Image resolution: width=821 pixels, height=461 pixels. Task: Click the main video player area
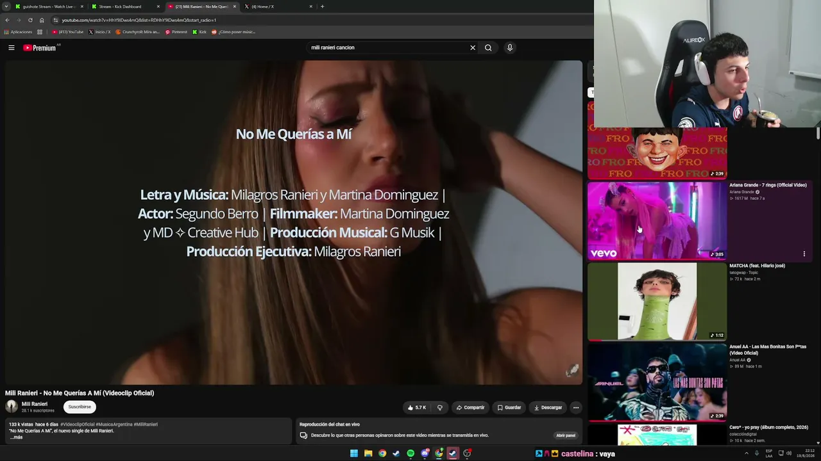click(294, 222)
